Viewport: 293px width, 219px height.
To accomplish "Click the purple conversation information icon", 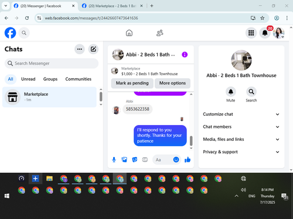I will point(185,54).
